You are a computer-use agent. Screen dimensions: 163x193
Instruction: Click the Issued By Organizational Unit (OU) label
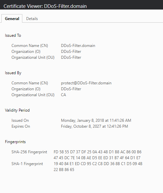tap(33, 95)
